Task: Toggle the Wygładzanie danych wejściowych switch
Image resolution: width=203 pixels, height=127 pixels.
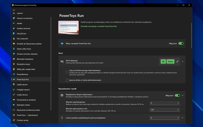Action: pos(177,95)
